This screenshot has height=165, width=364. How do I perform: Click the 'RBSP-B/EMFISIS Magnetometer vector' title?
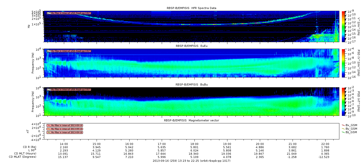point(191,120)
